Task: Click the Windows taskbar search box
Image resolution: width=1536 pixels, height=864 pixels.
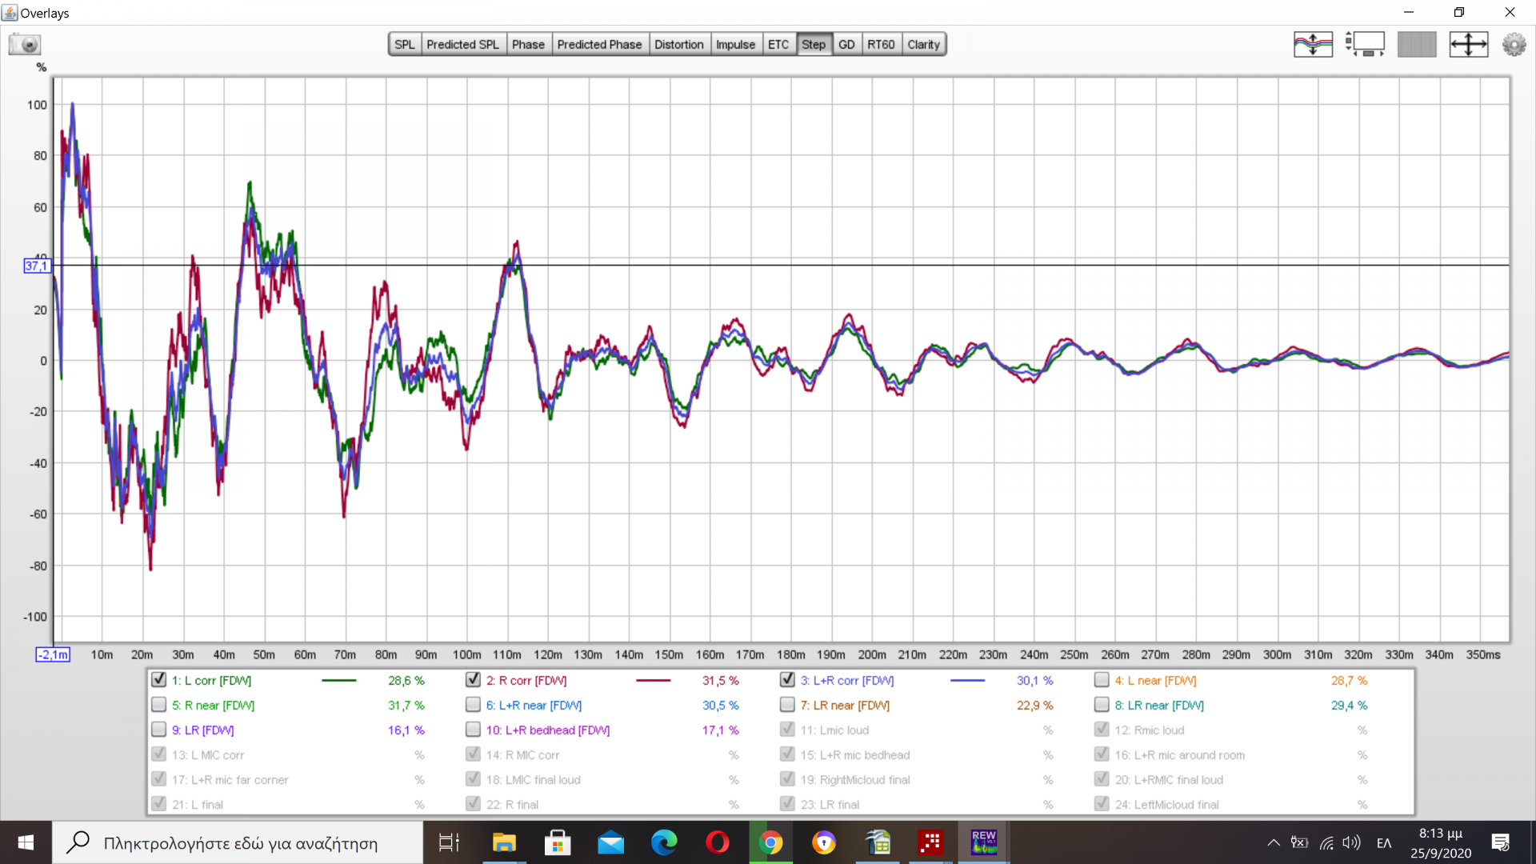Action: (238, 842)
